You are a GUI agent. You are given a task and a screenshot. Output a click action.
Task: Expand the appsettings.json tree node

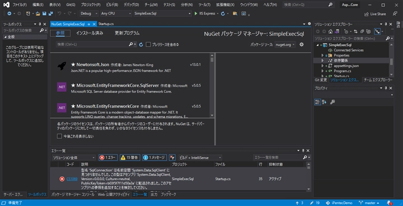point(322,66)
